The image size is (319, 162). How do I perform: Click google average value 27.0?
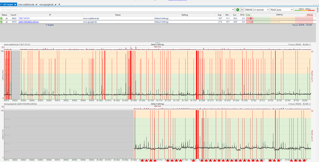[220, 22]
